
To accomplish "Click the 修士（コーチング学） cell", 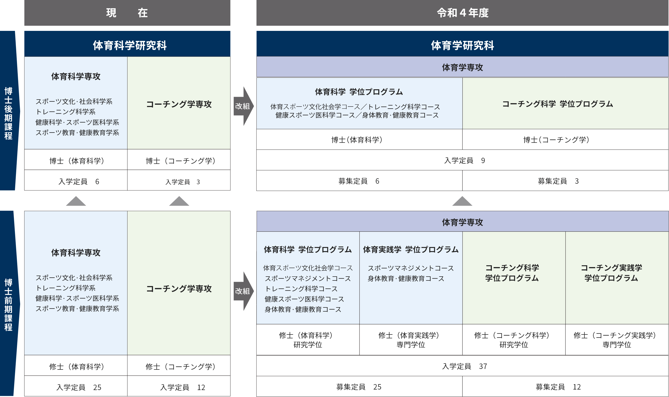I will tap(179, 365).
